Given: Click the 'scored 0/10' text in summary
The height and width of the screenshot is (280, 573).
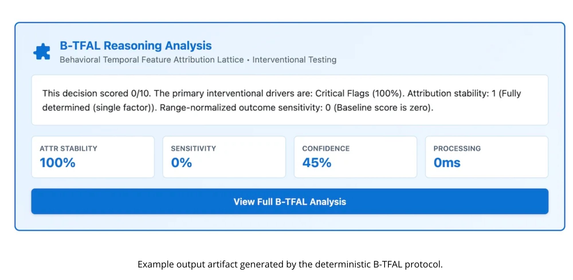Looking at the screenshot, I should point(127,94).
